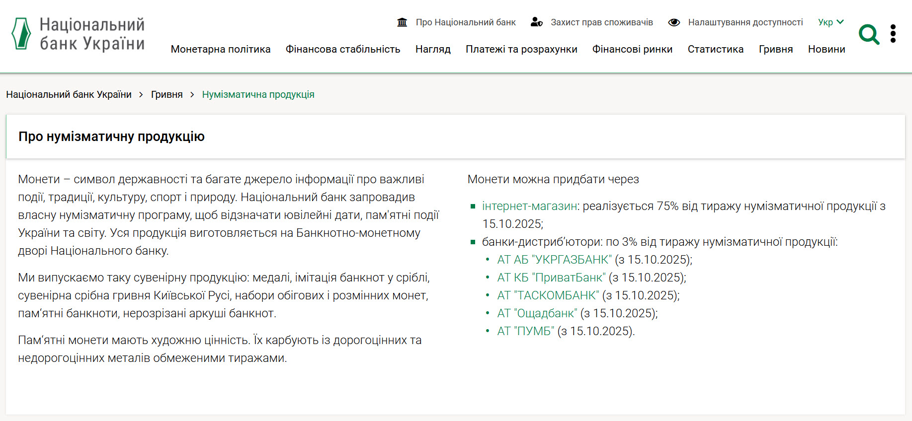Open Фінансова стабільність menu
912x421 pixels.
pos(343,49)
